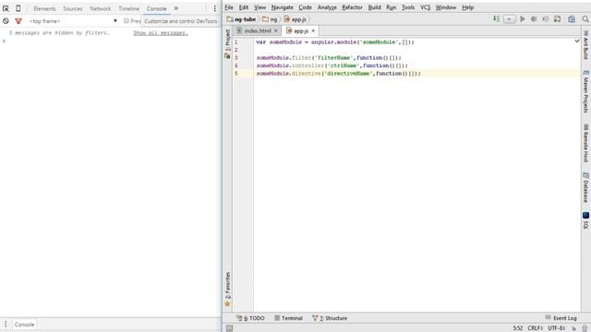Open the Project tool window strip
This screenshot has width=591, height=332.
(x=227, y=44)
